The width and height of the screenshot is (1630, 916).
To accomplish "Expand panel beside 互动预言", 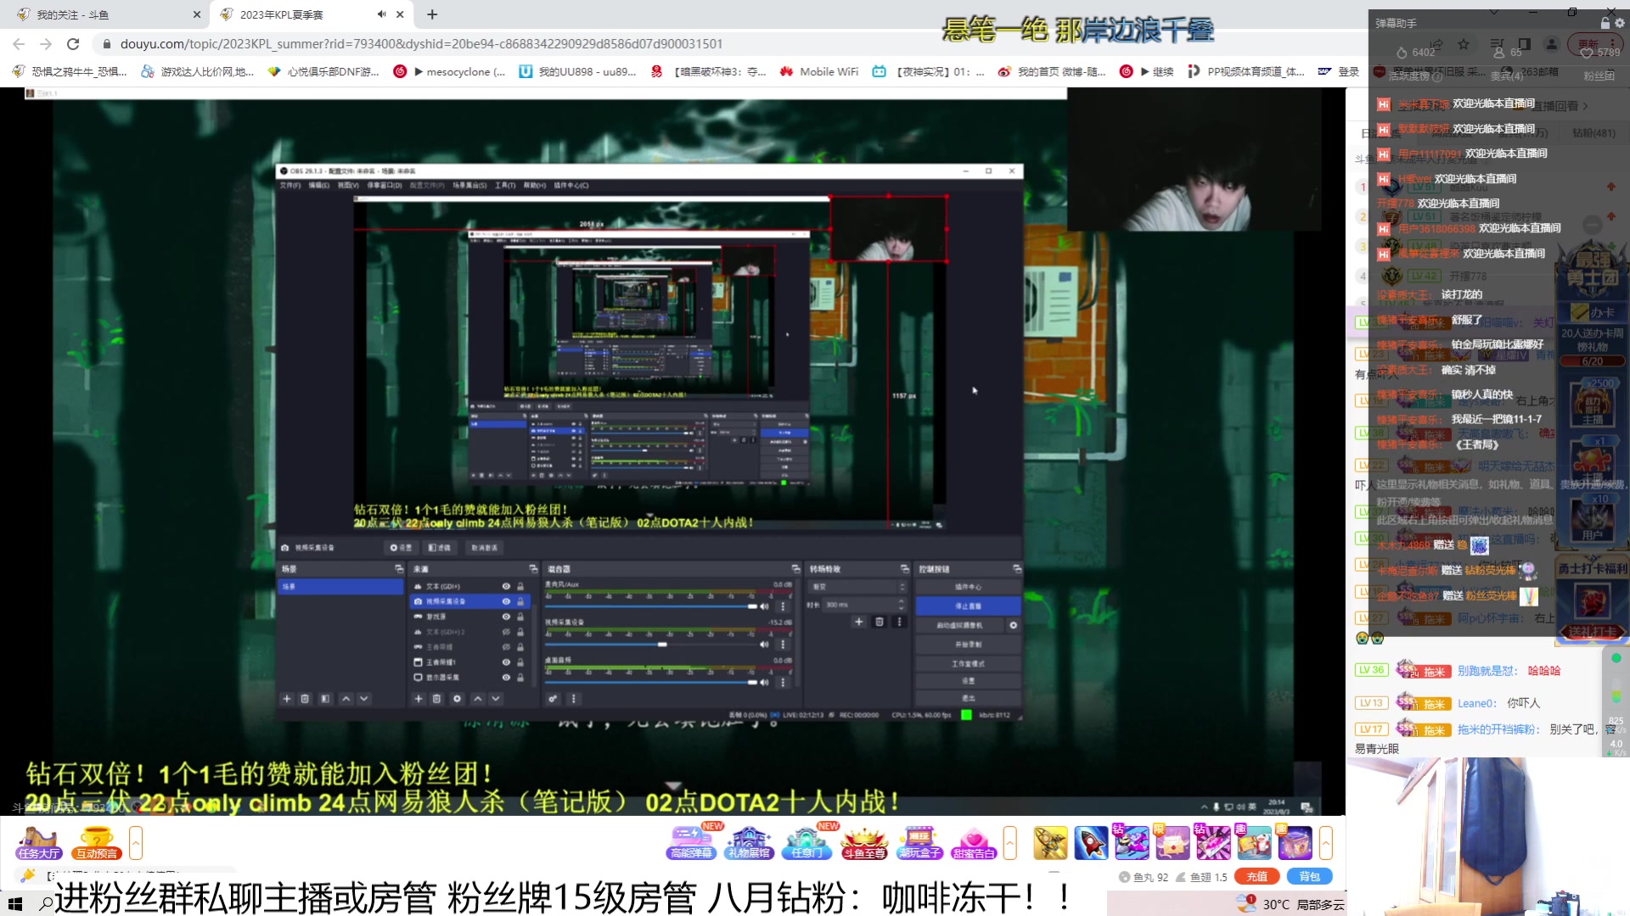I will tap(136, 843).
